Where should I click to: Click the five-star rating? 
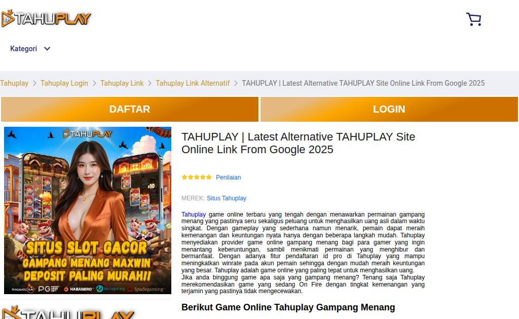197,177
